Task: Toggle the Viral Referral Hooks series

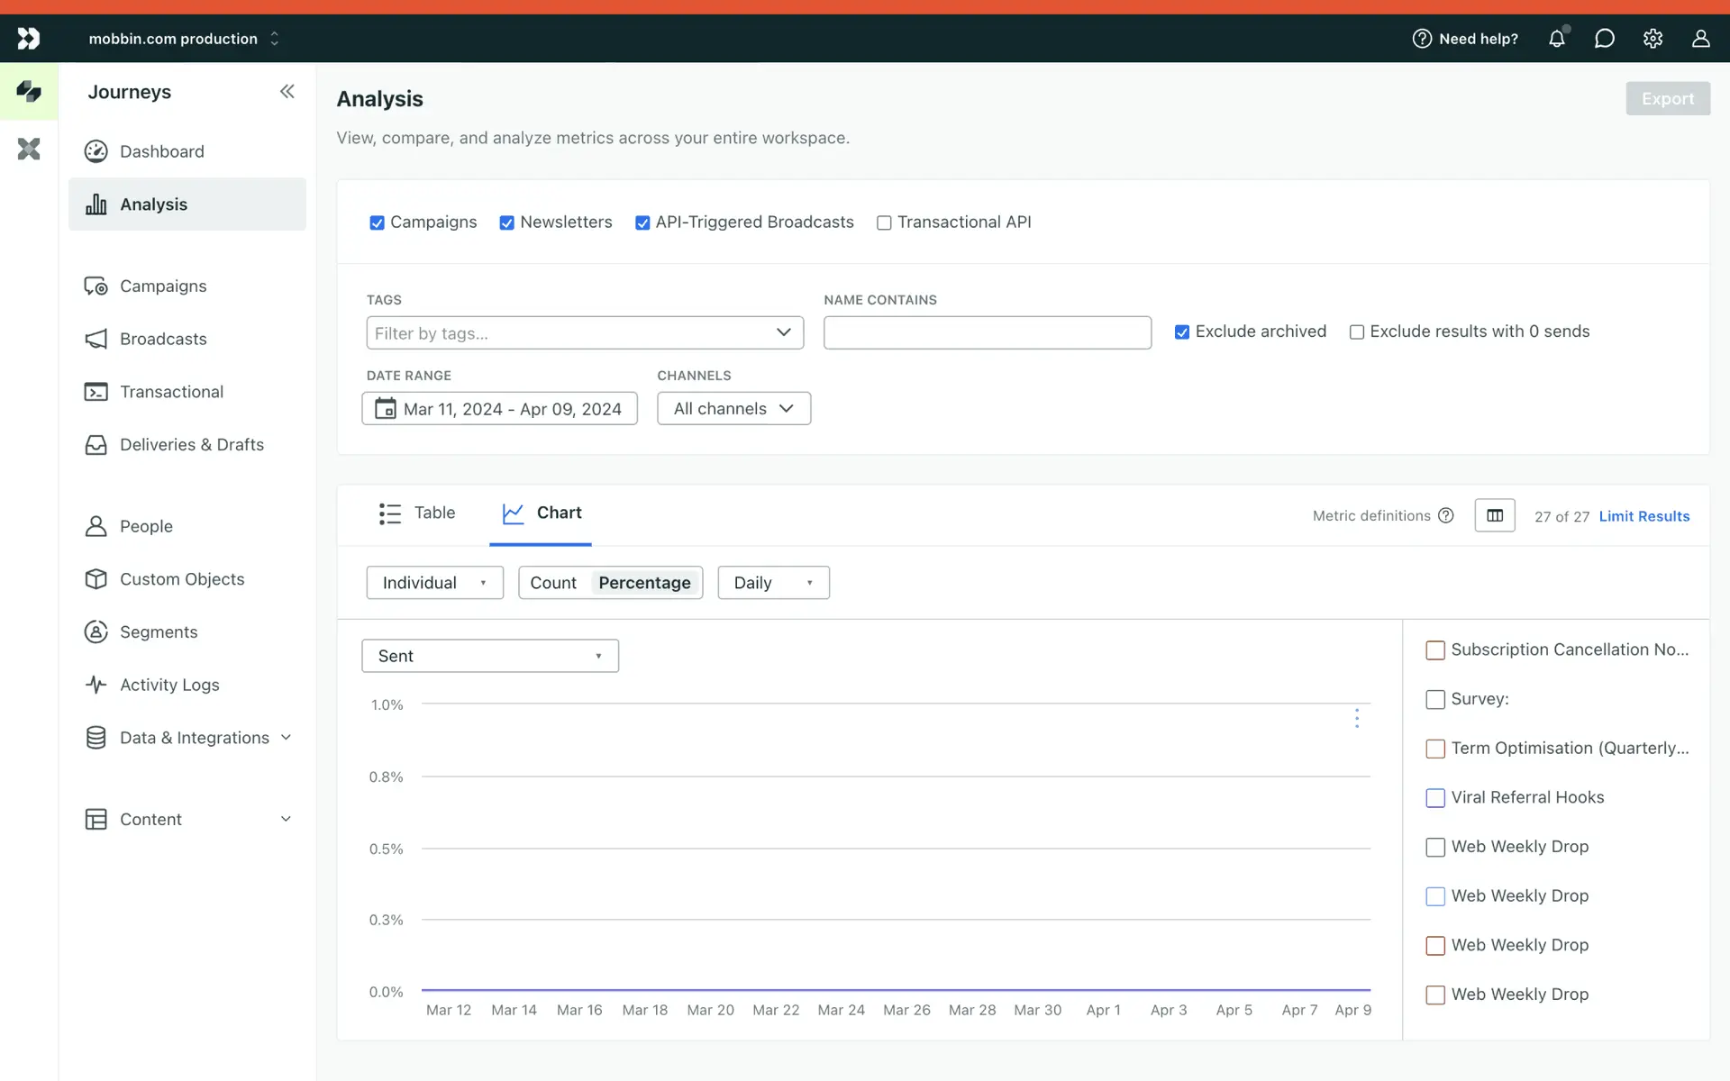Action: 1435,797
